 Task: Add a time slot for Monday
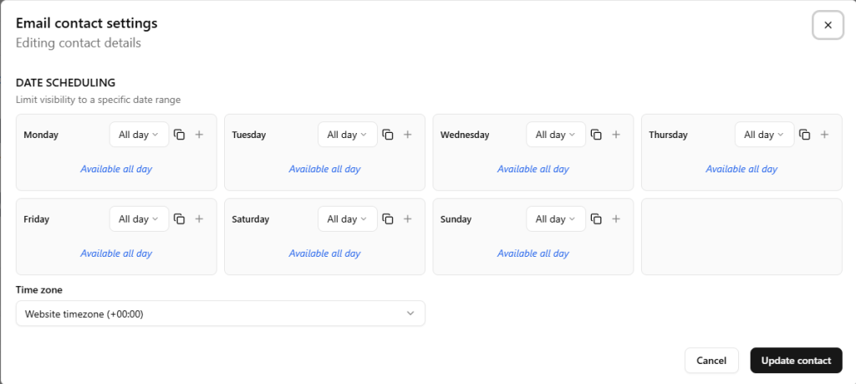coord(199,135)
